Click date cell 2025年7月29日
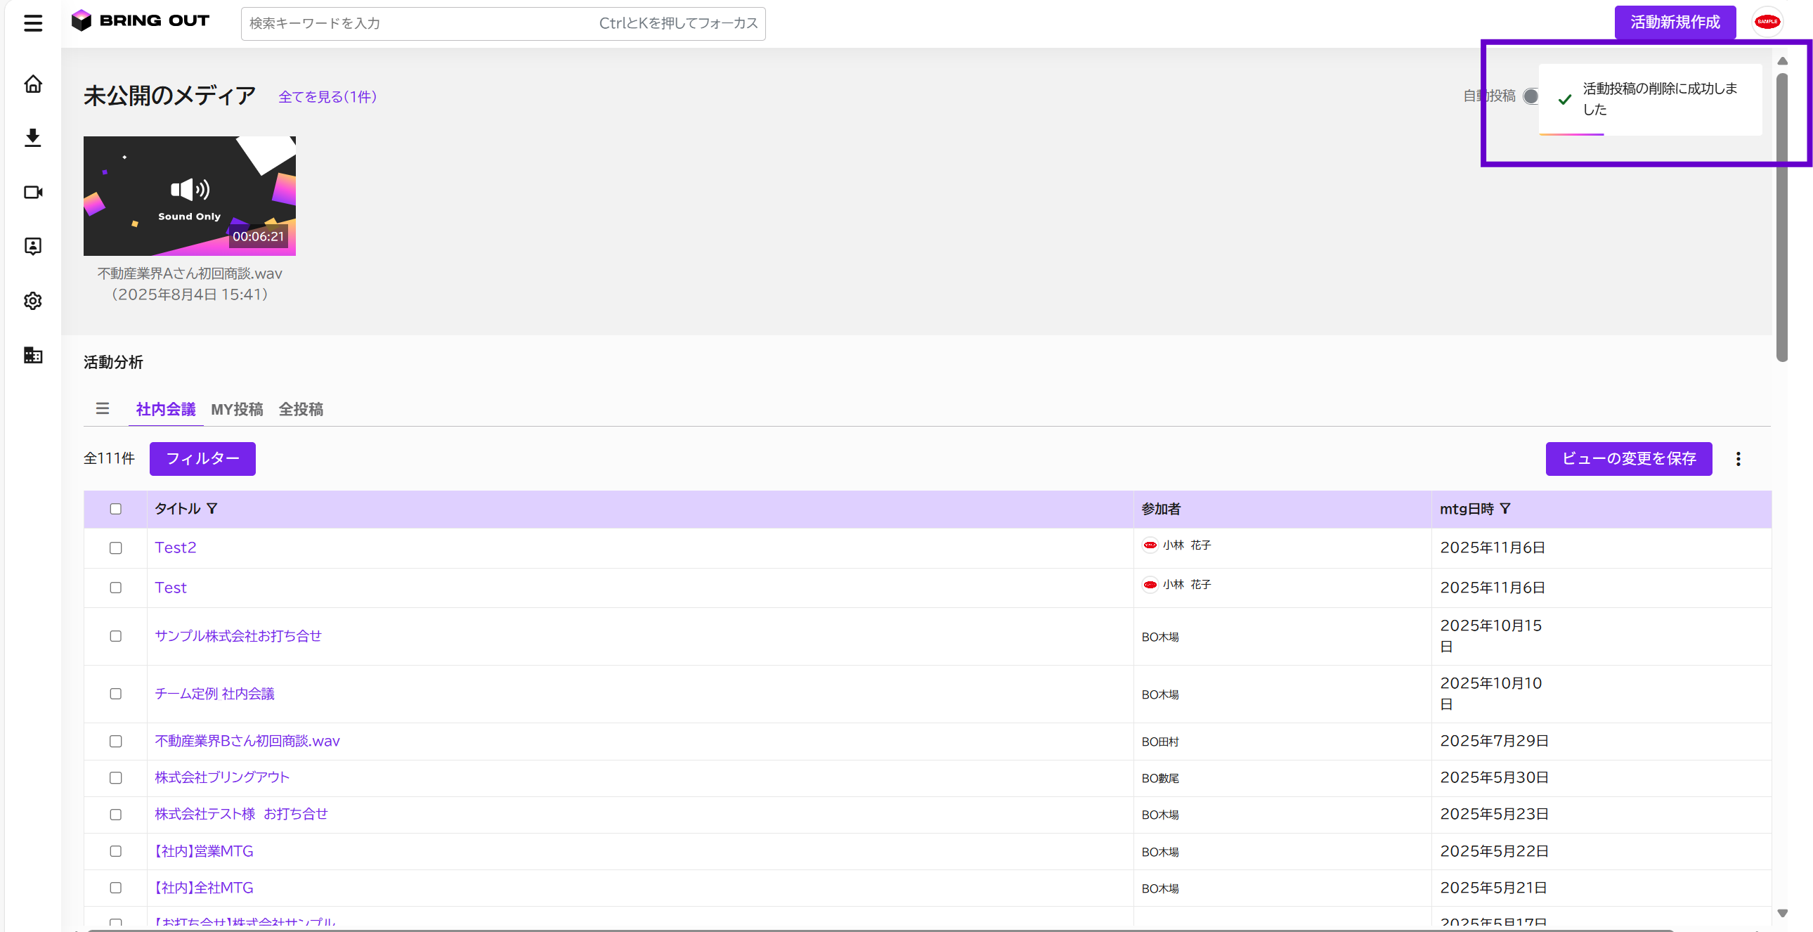The image size is (1813, 932). click(x=1493, y=742)
